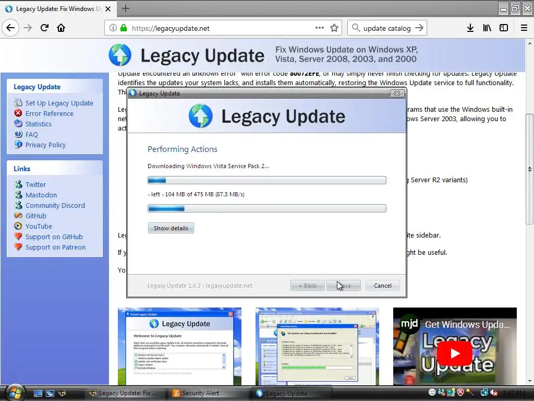Open the Mastodon link

[x=41, y=195]
